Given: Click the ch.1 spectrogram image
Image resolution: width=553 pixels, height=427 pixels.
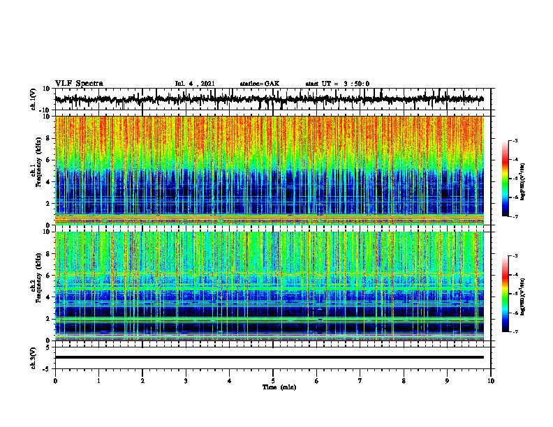Looking at the screenshot, I should click(270, 170).
